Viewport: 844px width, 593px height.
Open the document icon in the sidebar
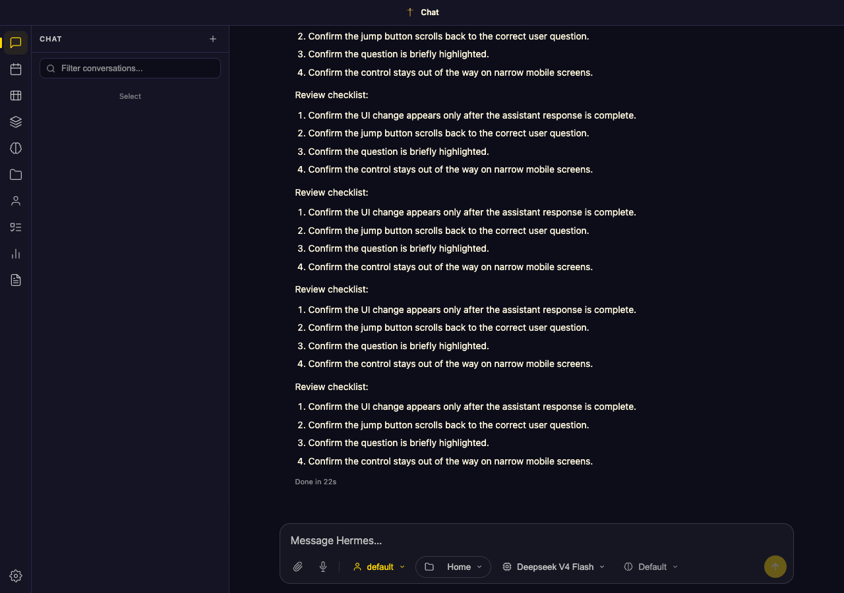(16, 280)
